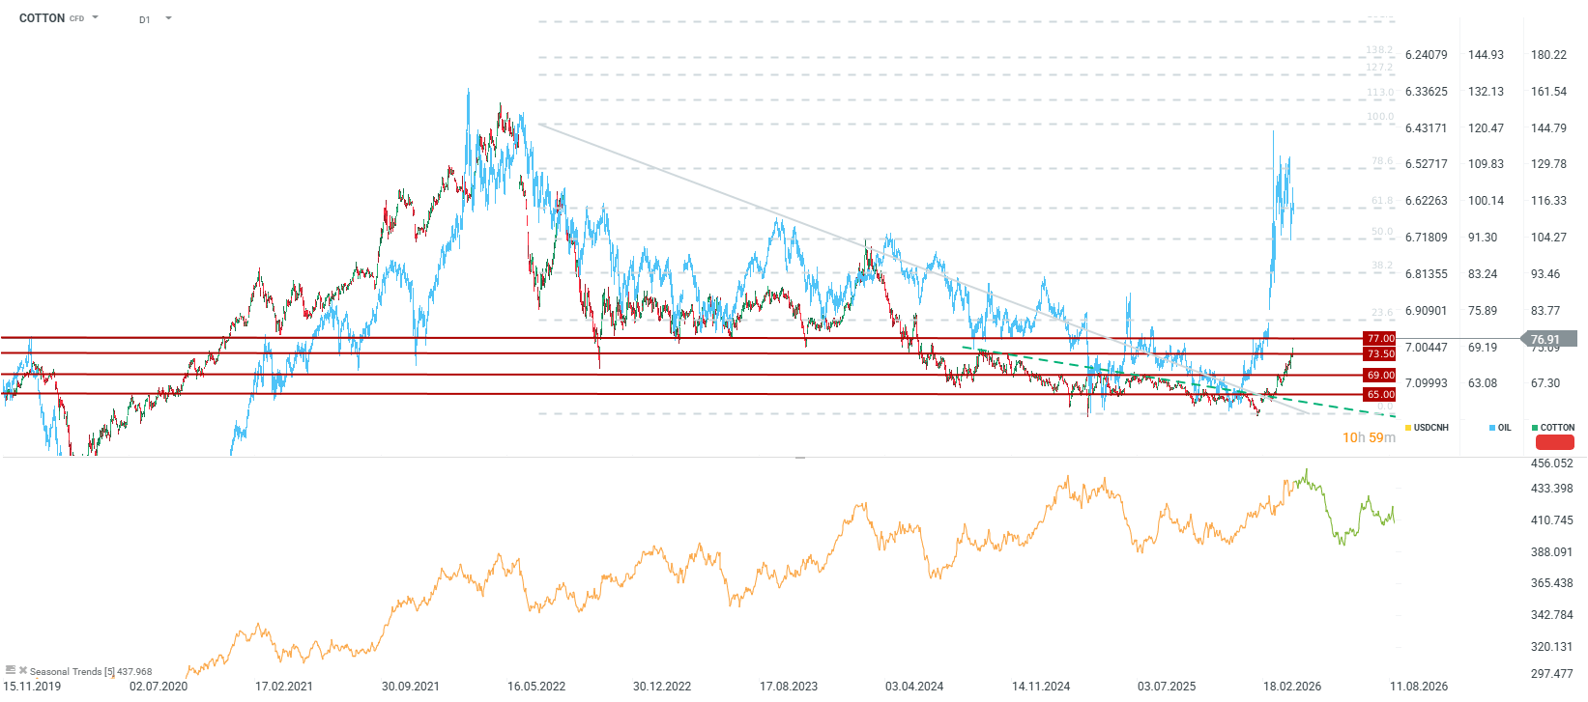The height and width of the screenshot is (702, 1588).
Task: Select the 65.00 horizontal level label
Action: [1380, 394]
